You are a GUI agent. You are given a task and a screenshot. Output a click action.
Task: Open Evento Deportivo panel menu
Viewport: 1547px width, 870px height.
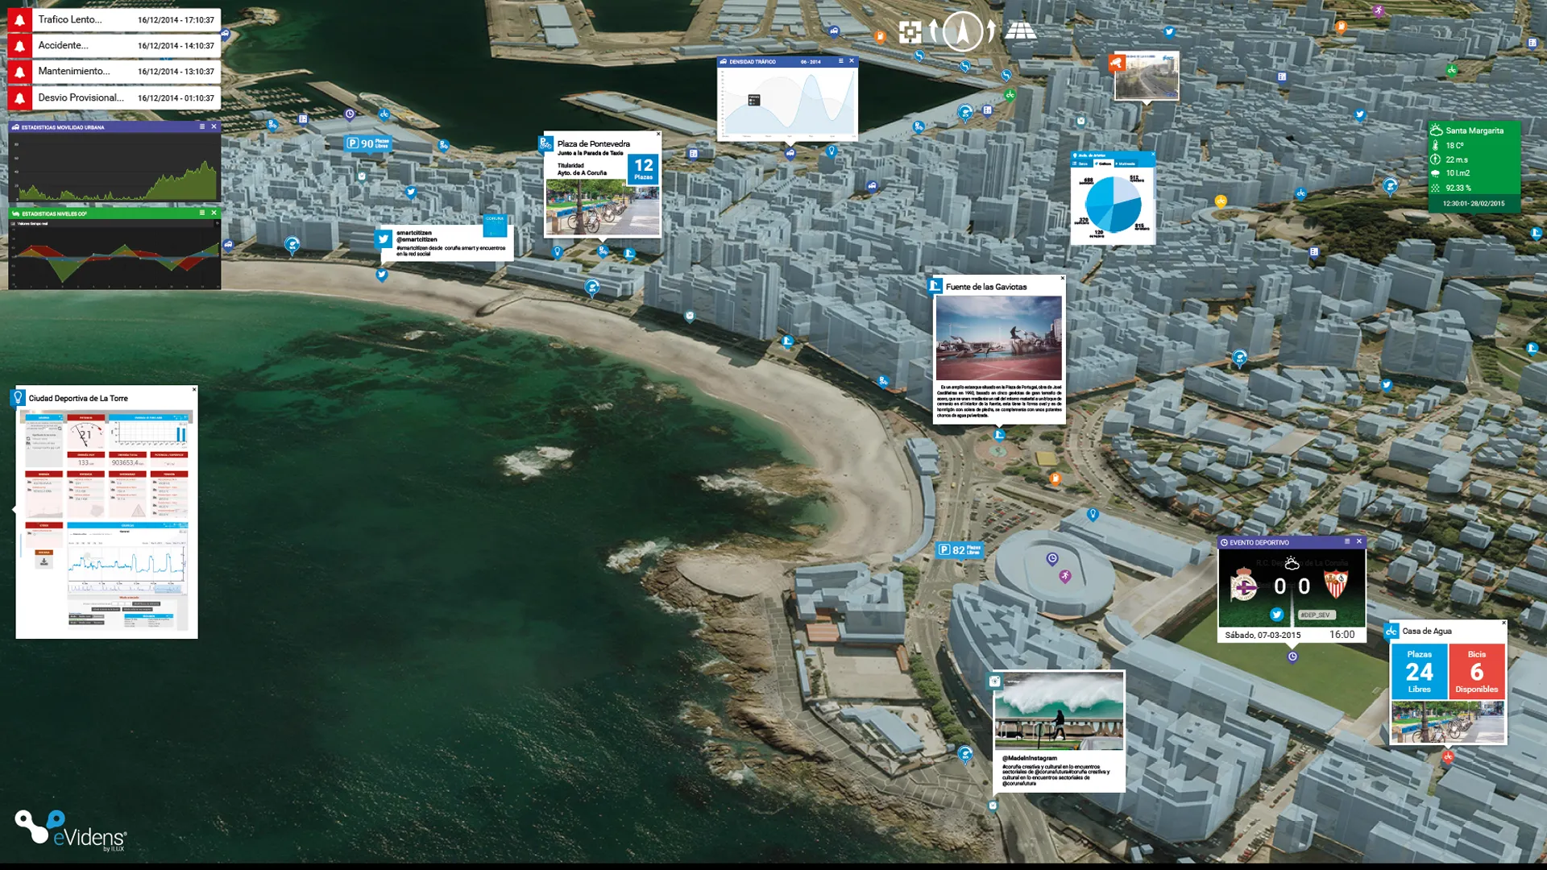click(1346, 541)
